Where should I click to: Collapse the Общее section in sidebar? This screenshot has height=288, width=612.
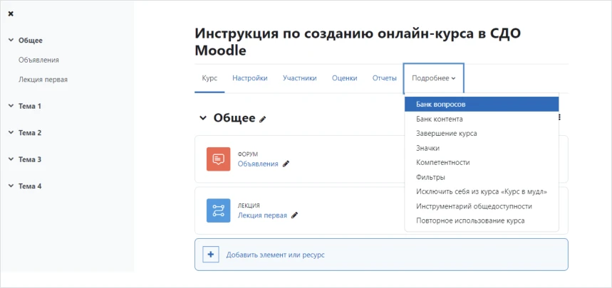11,40
